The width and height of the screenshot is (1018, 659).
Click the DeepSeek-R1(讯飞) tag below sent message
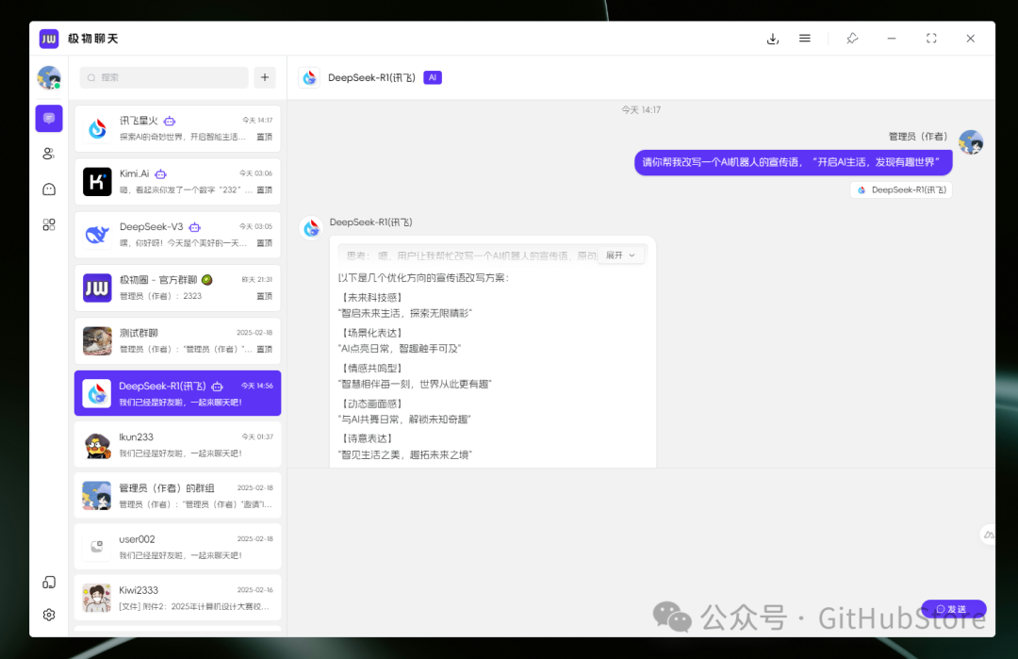(x=901, y=189)
